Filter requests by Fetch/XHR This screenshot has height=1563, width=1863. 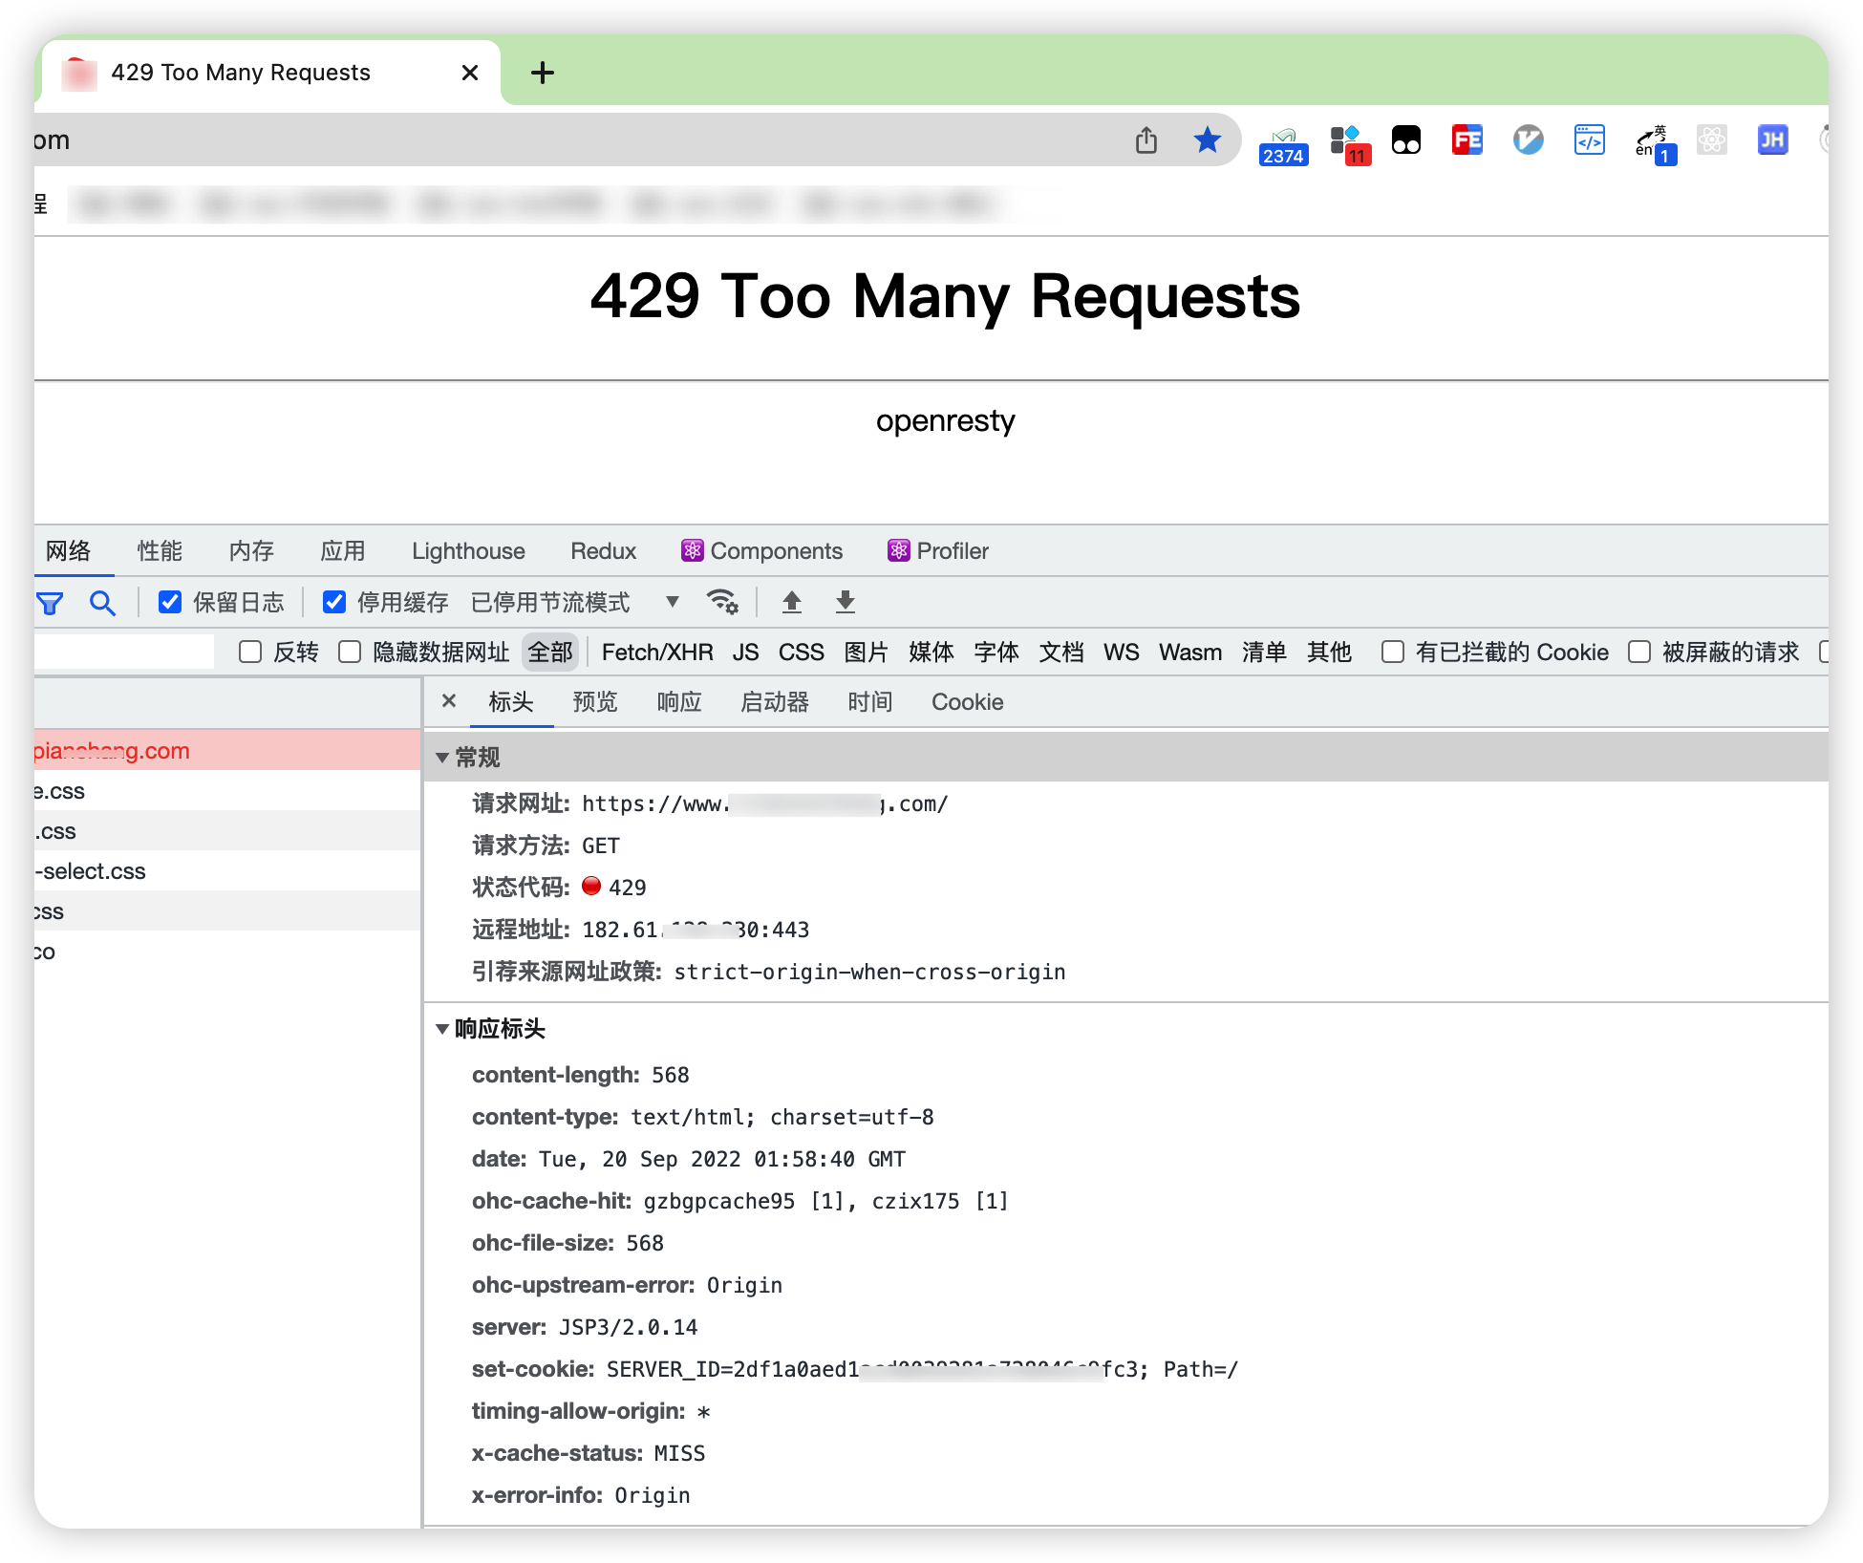click(x=657, y=653)
